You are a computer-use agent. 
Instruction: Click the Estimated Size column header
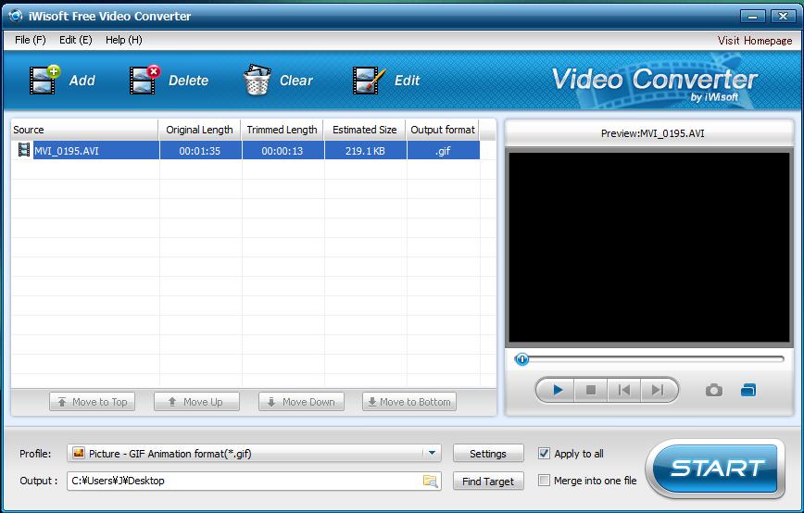(365, 130)
